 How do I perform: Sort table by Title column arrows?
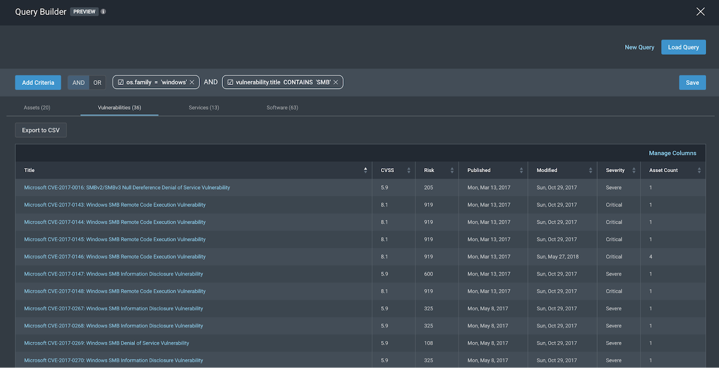pyautogui.click(x=366, y=170)
